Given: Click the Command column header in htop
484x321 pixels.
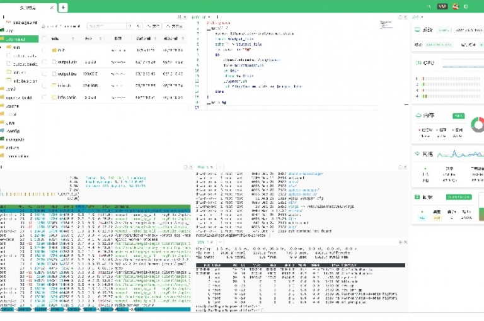Looking at the screenshot, I should pos(122,206).
